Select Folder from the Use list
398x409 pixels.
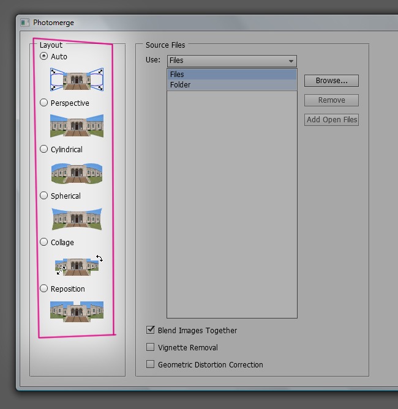tap(181, 85)
